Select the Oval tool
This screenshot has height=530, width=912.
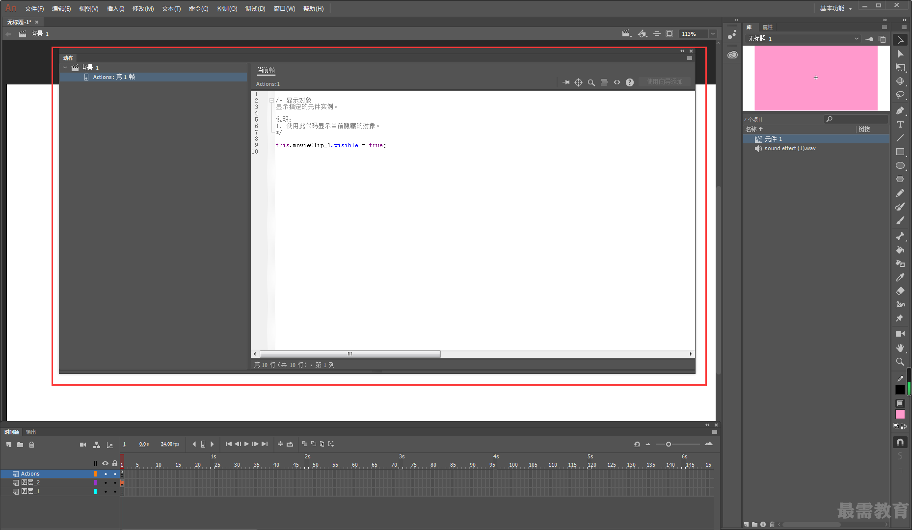pos(900,165)
